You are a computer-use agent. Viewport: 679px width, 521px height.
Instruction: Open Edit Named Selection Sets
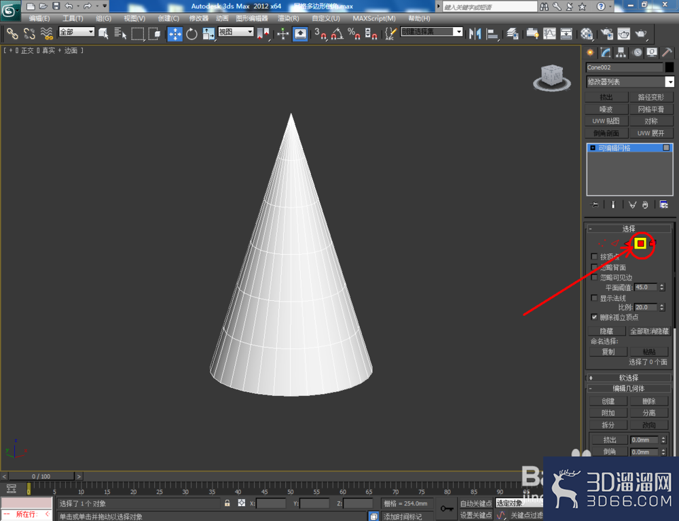coord(390,34)
